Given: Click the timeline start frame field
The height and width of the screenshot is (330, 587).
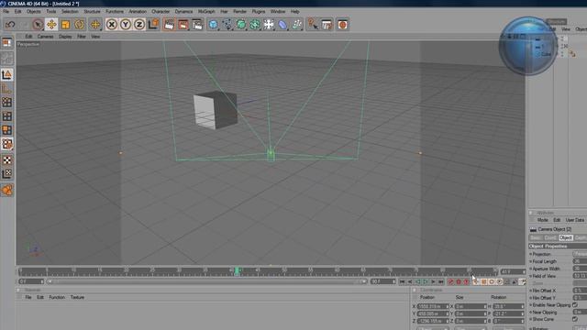Looking at the screenshot, I should 31,281.
